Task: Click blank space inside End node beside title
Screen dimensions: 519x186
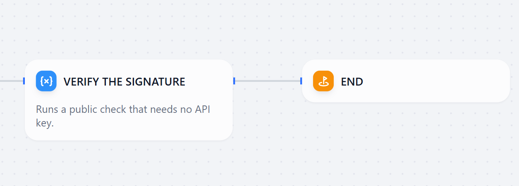Action: coord(434,81)
